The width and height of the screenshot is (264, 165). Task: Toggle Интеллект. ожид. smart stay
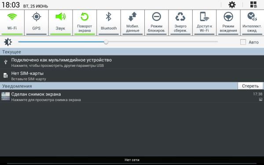(252, 22)
